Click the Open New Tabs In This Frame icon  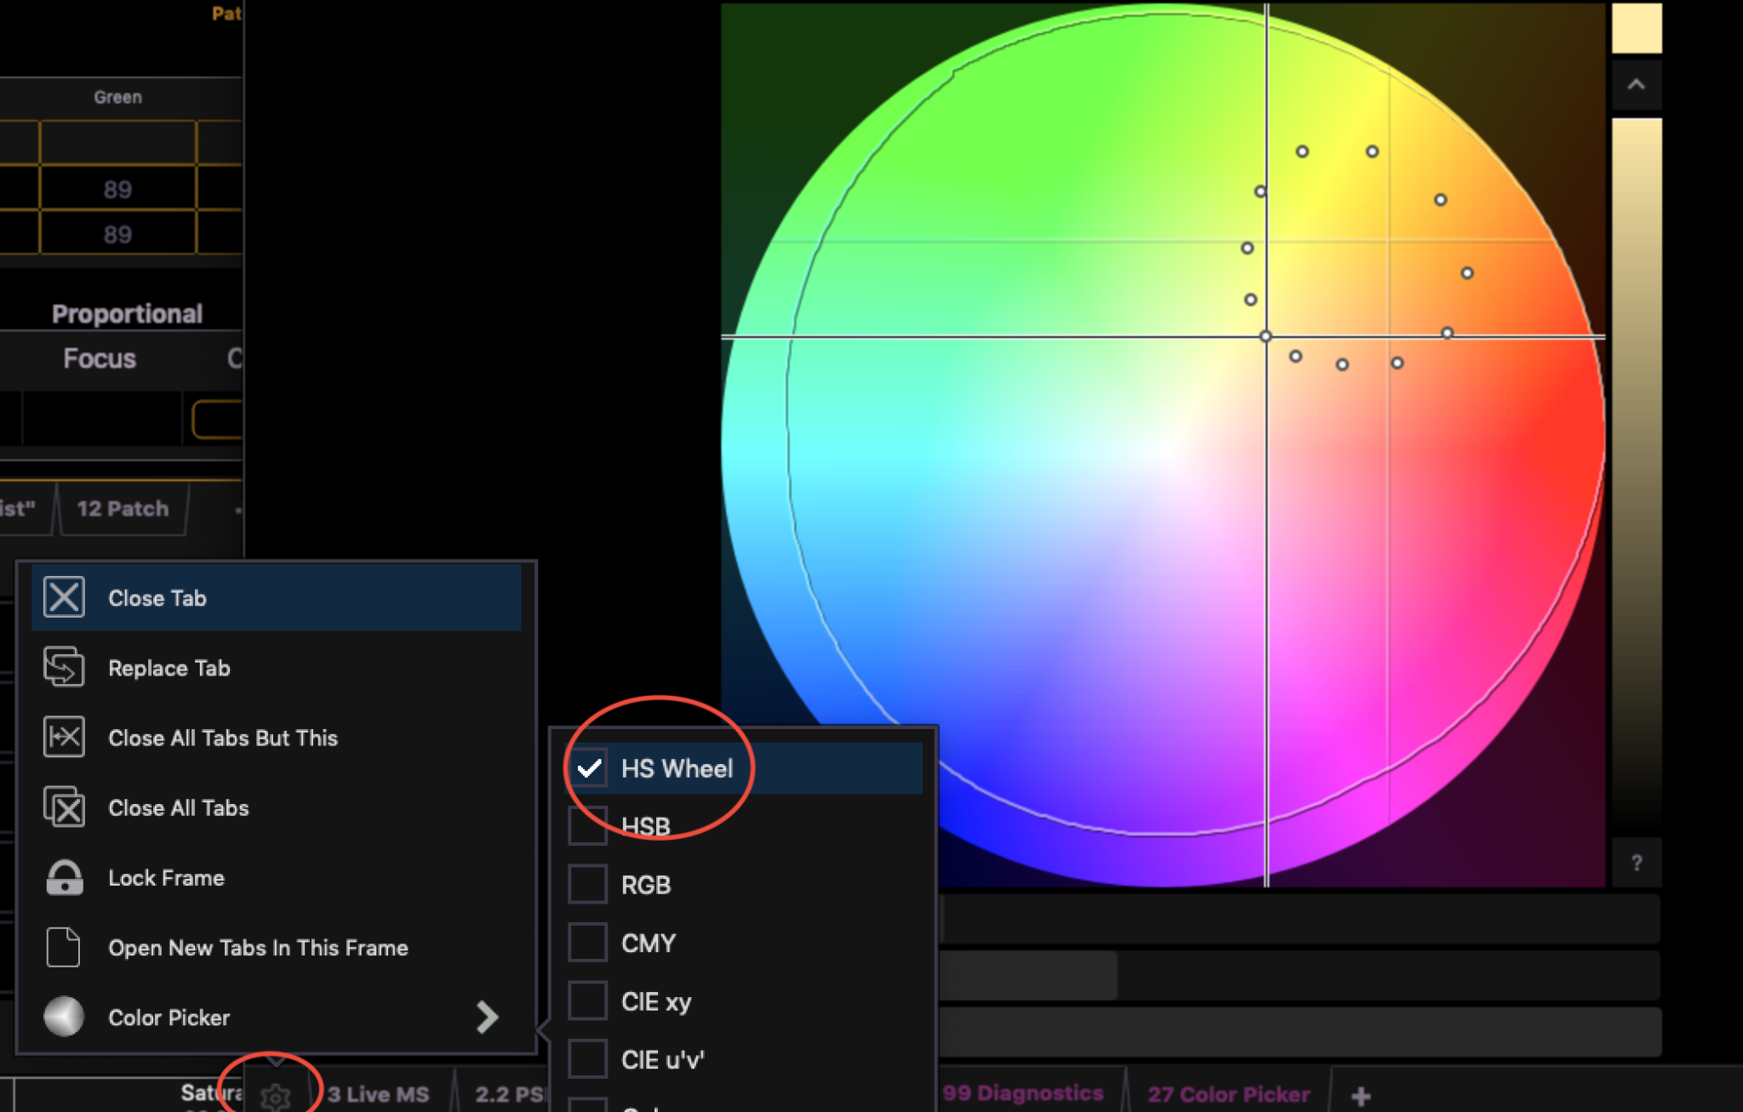[63, 947]
